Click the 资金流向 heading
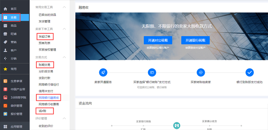Image resolution: width=268 pixels, height=130 pixels. (x=85, y=103)
